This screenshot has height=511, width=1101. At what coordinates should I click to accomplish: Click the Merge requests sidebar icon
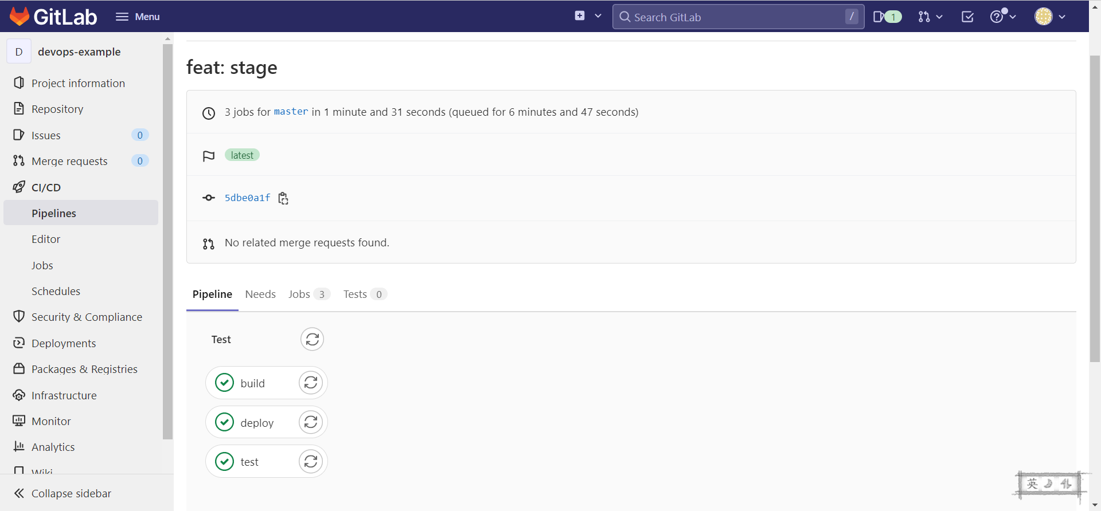19,160
